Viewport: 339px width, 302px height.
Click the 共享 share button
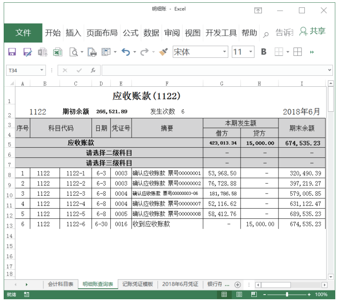pyautogui.click(x=312, y=31)
